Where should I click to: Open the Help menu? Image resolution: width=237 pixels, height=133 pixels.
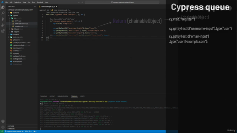tap(46, 2)
